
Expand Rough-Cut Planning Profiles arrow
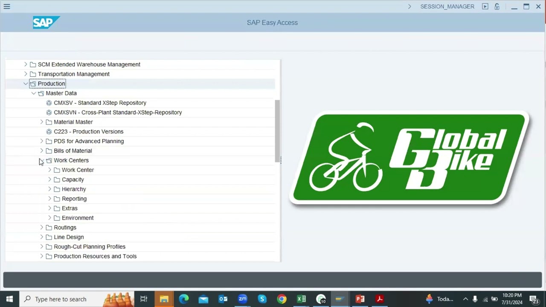pos(42,246)
